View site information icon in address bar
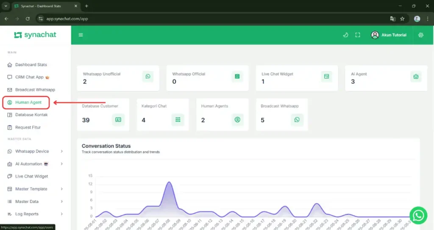Viewport: 434px width, 230px height. [x=41, y=19]
